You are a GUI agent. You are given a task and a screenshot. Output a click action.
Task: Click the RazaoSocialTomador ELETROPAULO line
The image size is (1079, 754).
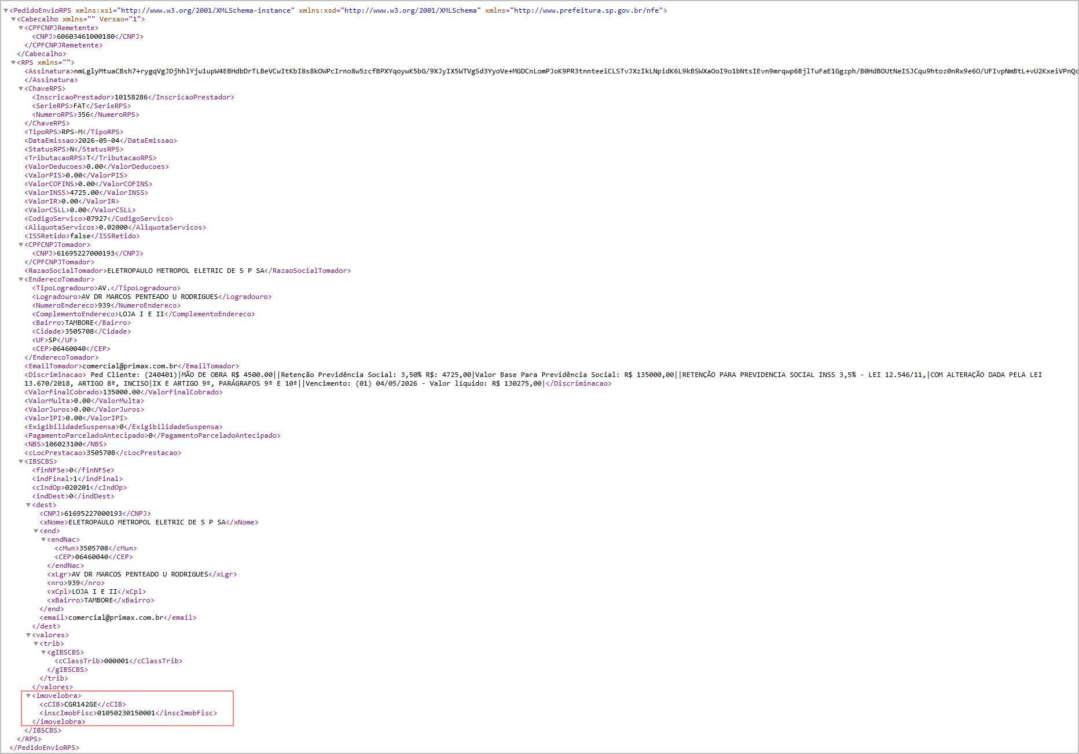tap(188, 271)
